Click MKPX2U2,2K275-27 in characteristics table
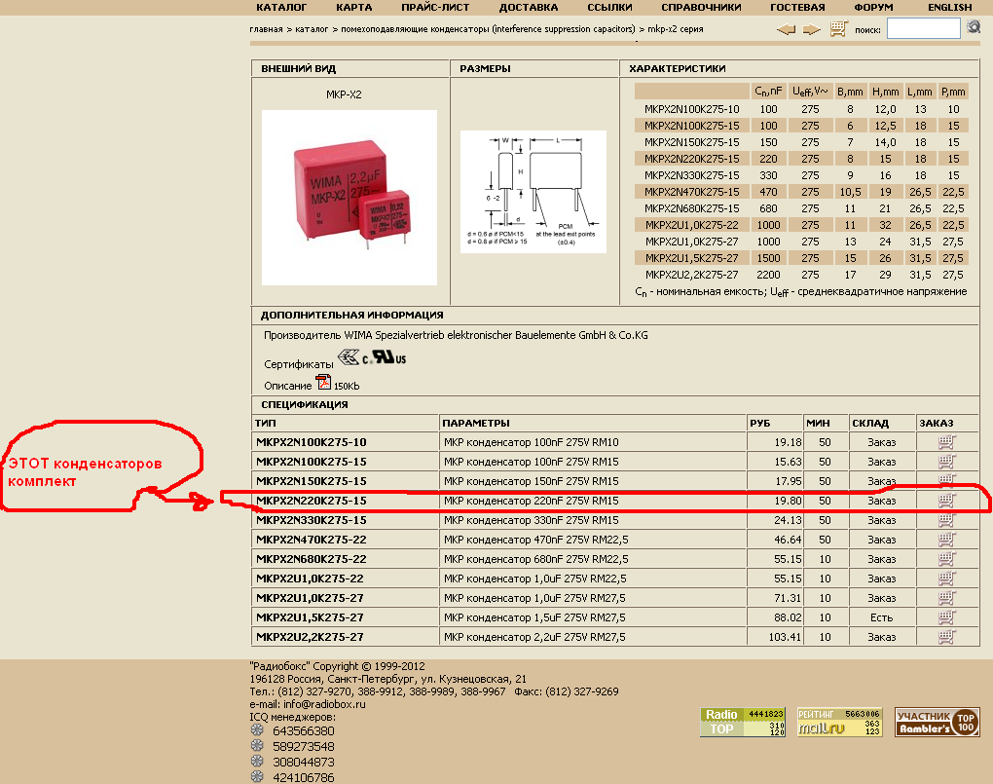Screen dimensions: 993x784 click(691, 275)
